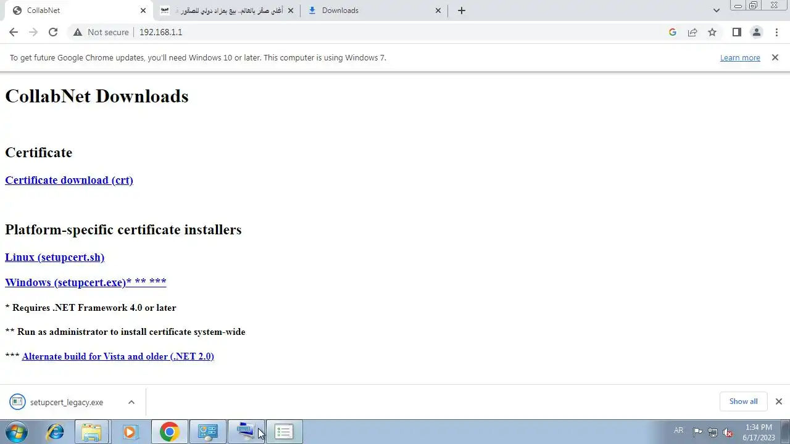Open the Chrome three-dot menu
This screenshot has width=790, height=444.
[776, 32]
